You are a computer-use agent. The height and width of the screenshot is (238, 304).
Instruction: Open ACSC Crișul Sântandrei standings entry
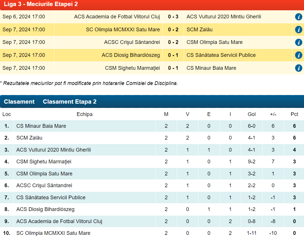pyautogui.click(x=44, y=185)
